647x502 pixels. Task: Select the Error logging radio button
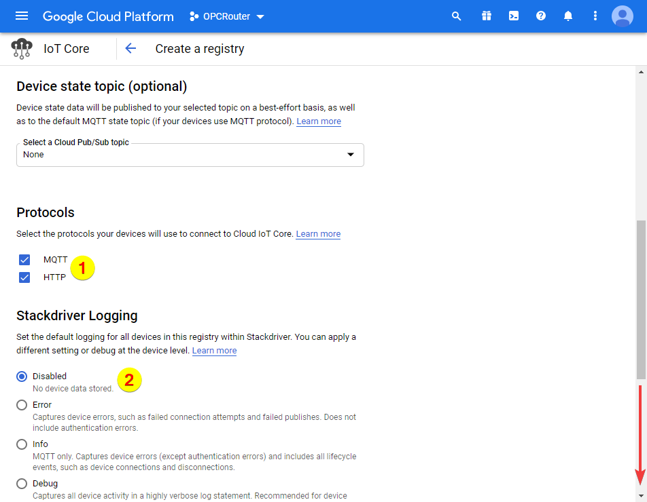pyautogui.click(x=22, y=405)
